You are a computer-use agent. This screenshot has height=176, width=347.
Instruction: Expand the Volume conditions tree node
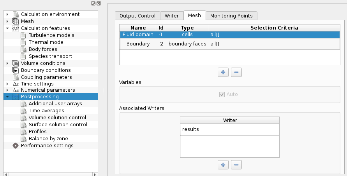[x=7, y=63]
